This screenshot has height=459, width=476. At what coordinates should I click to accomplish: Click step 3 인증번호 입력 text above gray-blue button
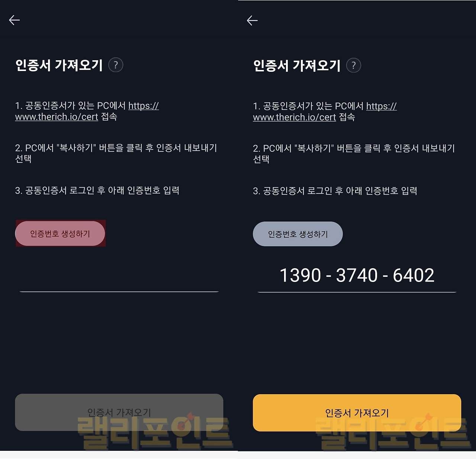click(x=335, y=191)
